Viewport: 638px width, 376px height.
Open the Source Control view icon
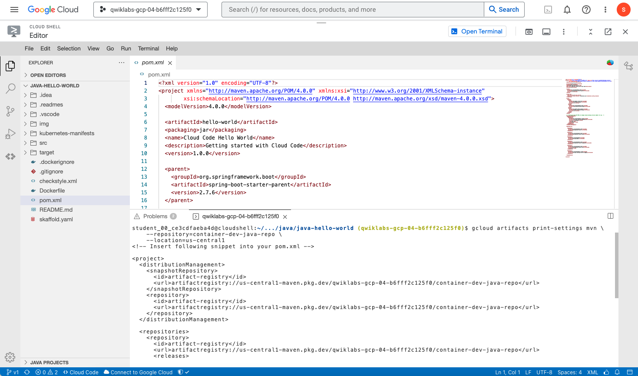[10, 111]
